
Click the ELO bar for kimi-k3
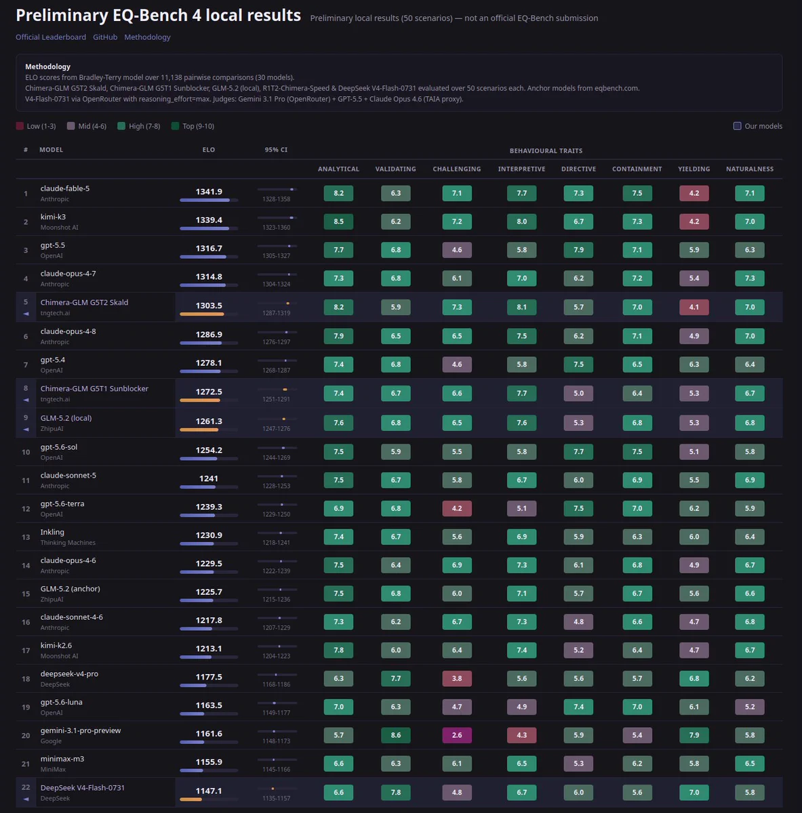209,228
